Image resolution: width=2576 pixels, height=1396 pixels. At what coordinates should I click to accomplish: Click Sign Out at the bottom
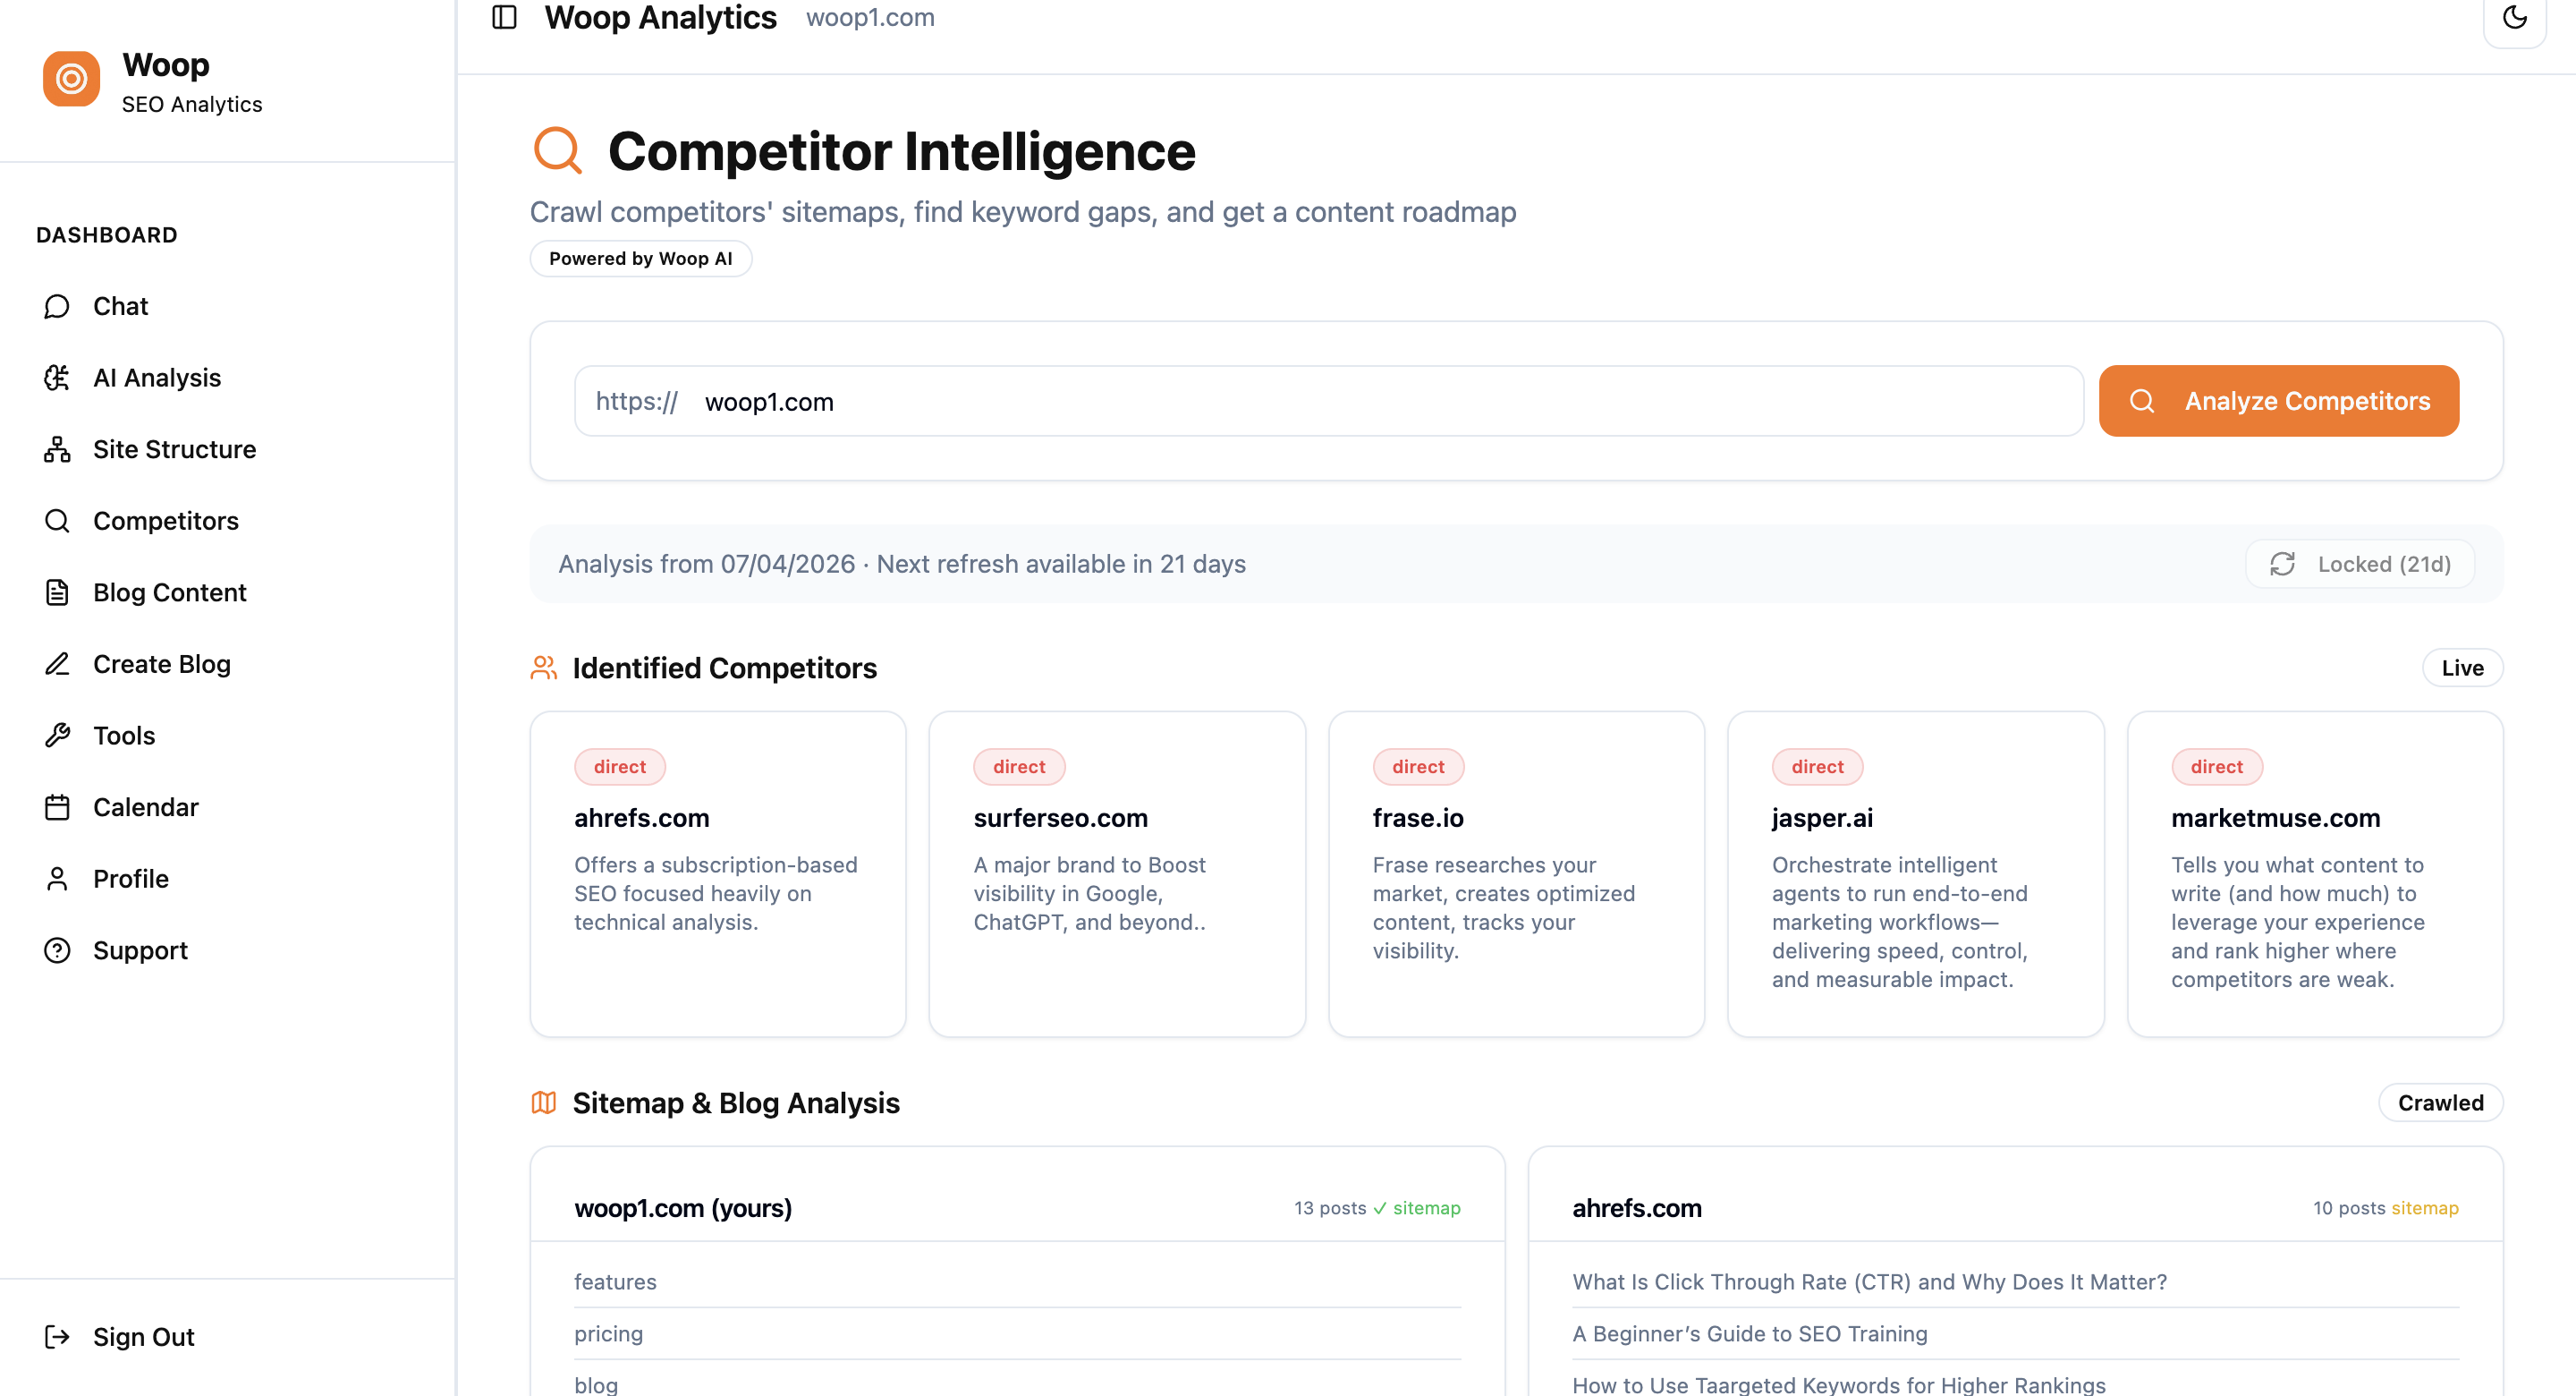tap(142, 1336)
